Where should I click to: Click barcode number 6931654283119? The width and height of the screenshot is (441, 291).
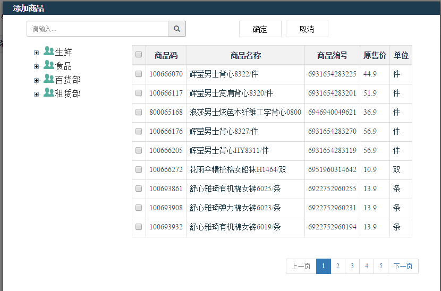[332, 150]
